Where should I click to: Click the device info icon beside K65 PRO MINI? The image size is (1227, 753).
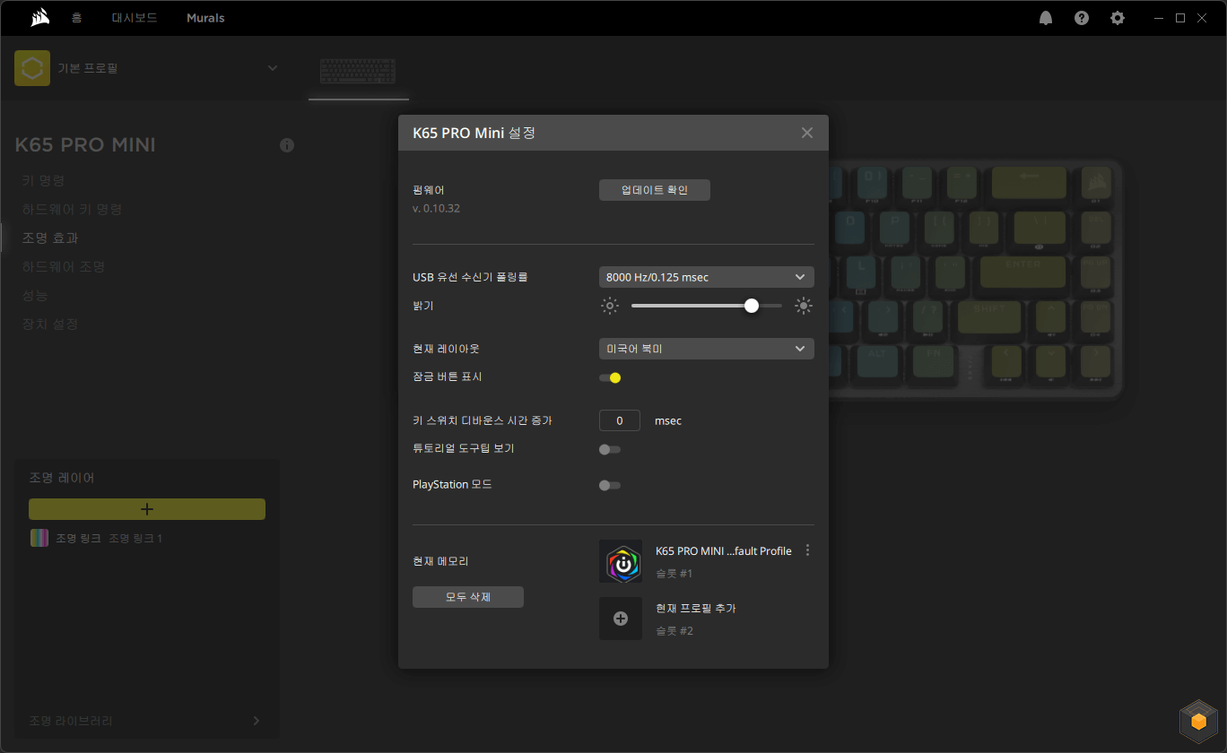pyautogui.click(x=287, y=145)
